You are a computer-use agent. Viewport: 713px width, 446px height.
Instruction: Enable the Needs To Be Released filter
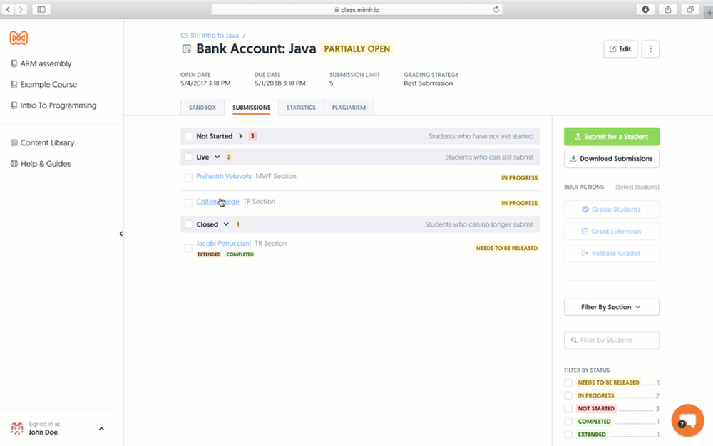pyautogui.click(x=568, y=383)
